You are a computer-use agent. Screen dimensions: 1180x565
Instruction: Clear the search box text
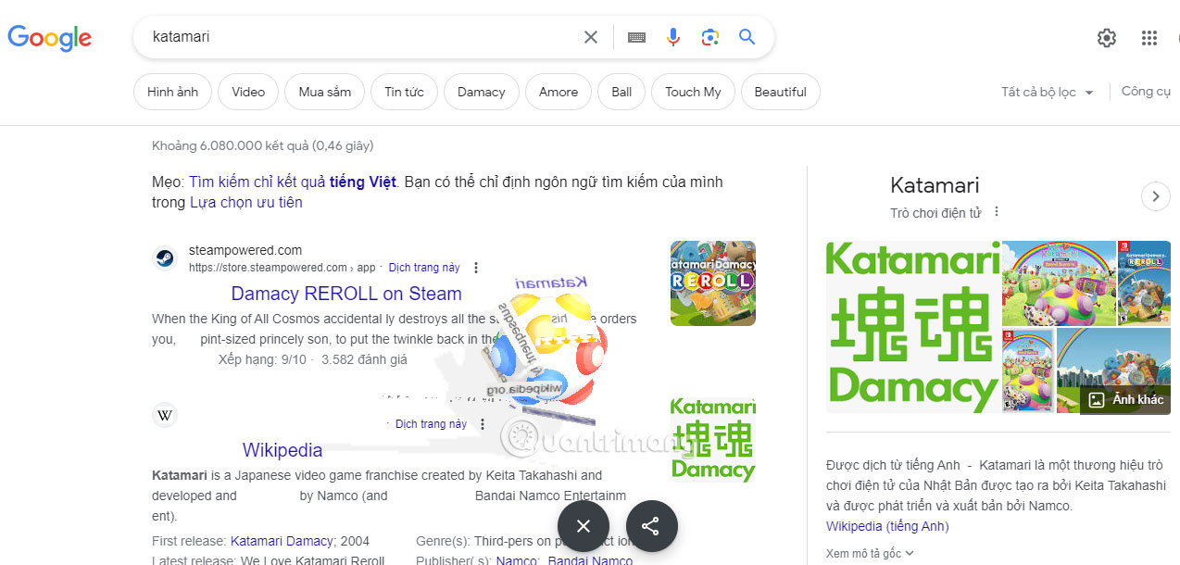(x=591, y=37)
